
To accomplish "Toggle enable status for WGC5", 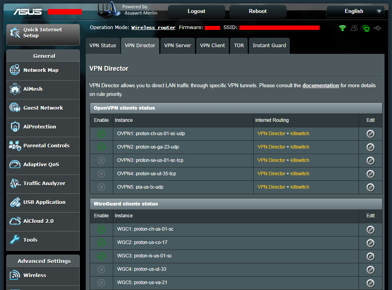I will (x=101, y=283).
